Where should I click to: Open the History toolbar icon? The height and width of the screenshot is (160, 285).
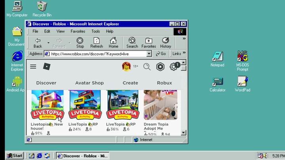point(165,43)
